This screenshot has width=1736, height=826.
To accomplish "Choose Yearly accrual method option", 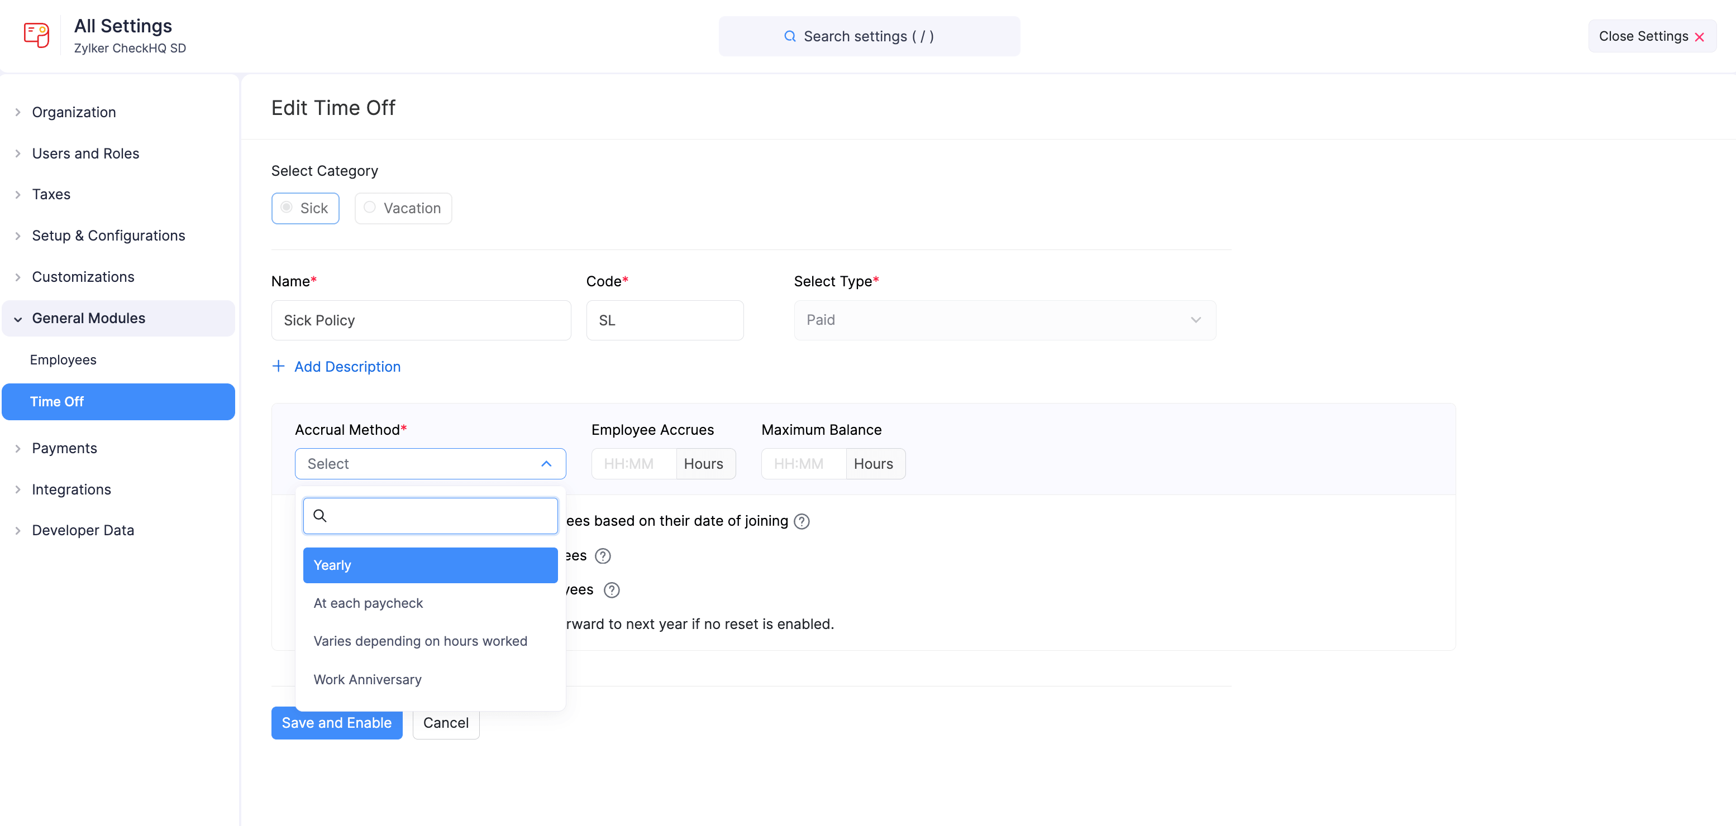I will tap(430, 565).
